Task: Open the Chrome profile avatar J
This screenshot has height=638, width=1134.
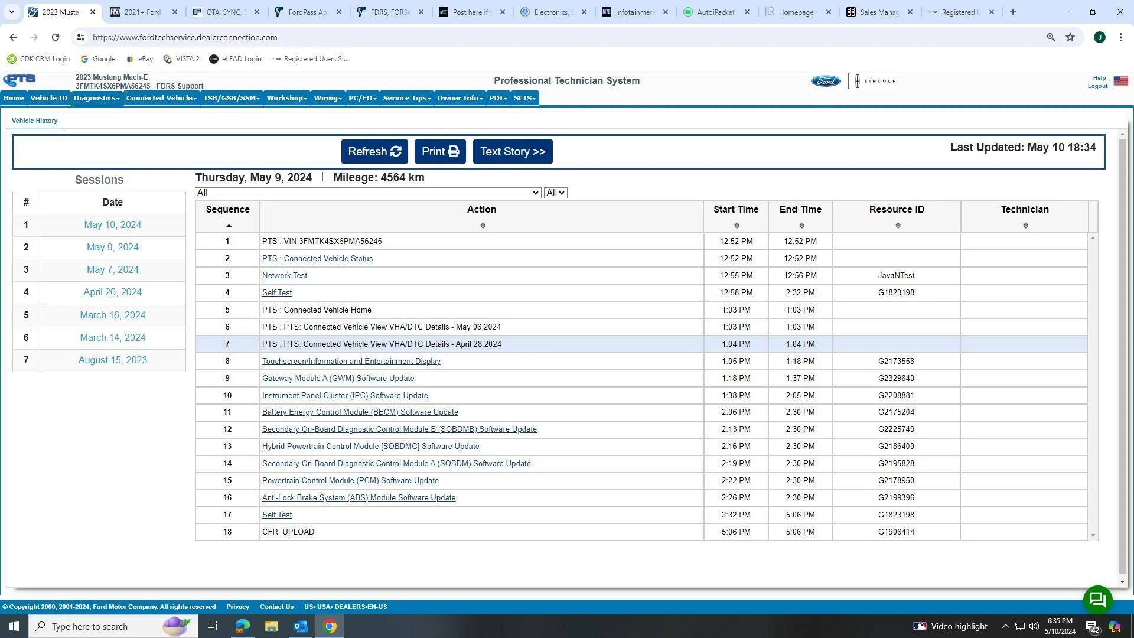Action: 1099,37
